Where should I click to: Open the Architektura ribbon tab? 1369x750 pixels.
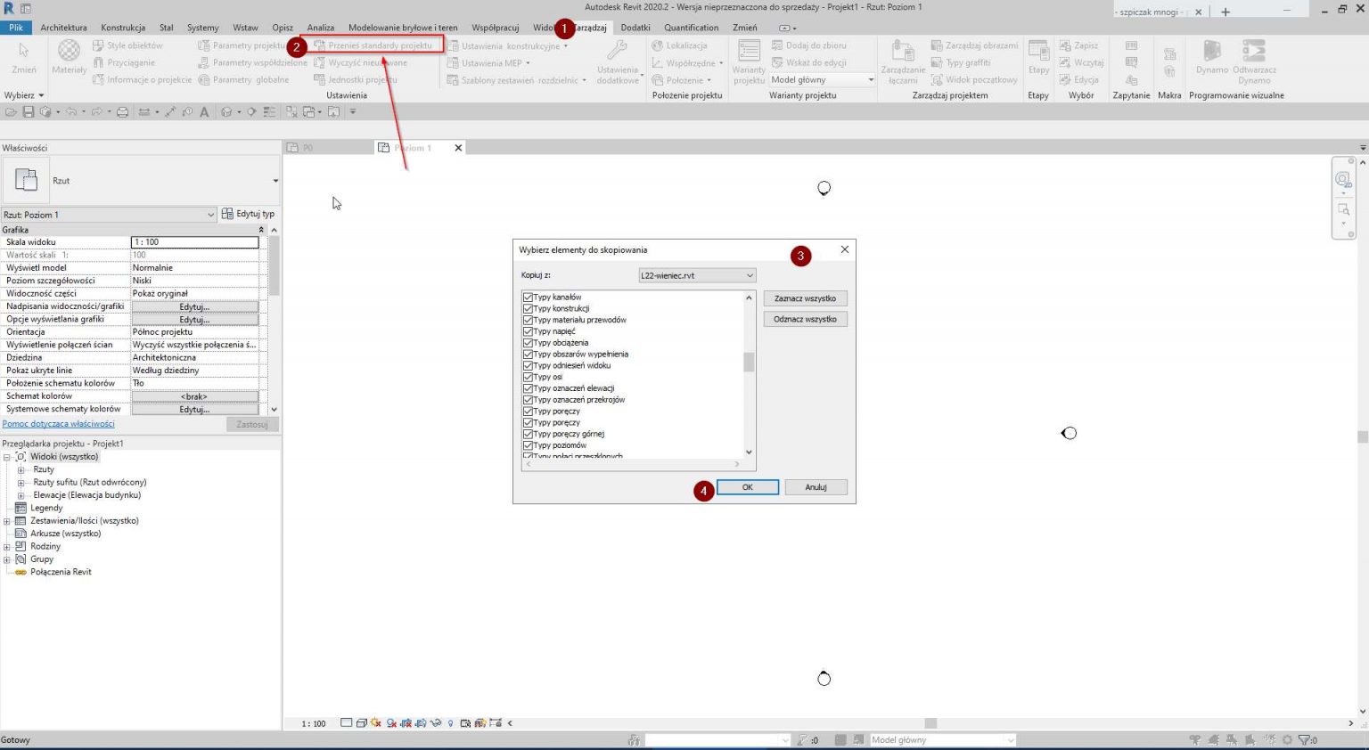[63, 28]
